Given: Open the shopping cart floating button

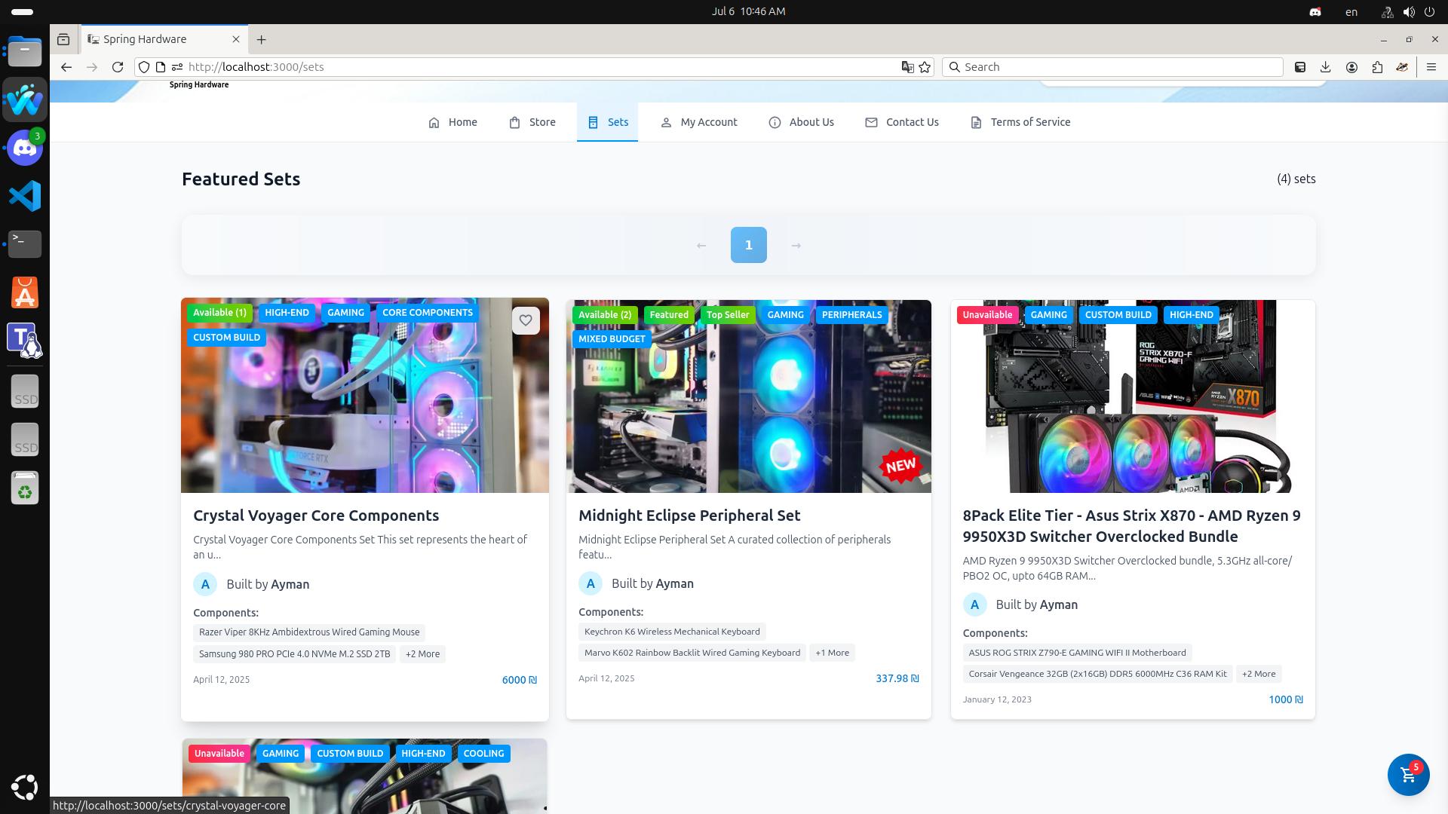Looking at the screenshot, I should (x=1408, y=774).
